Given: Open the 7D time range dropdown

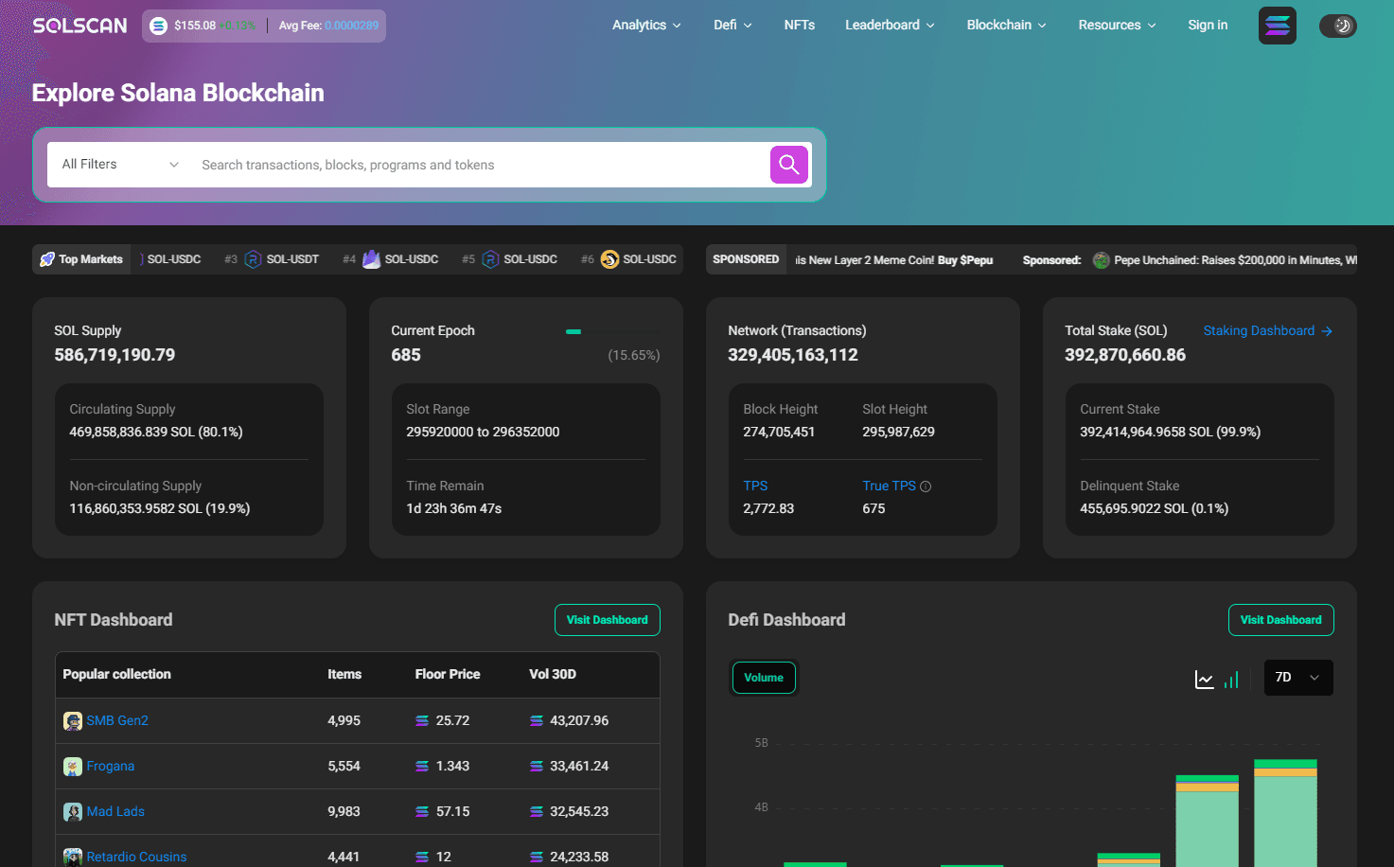Looking at the screenshot, I should (x=1298, y=678).
